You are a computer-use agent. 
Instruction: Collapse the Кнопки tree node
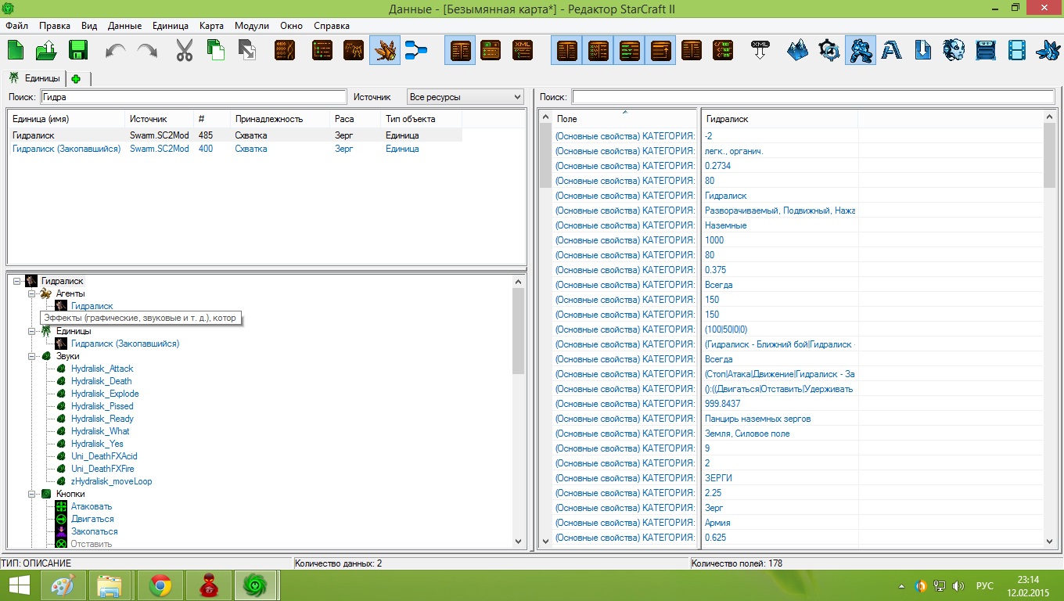[32, 494]
